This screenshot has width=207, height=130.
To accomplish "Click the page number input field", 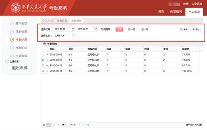I will click(67, 125).
